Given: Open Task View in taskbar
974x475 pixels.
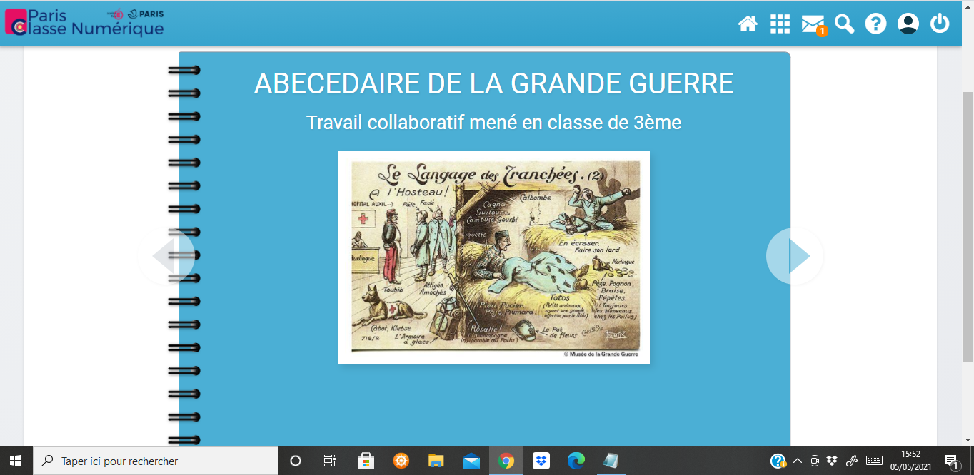Looking at the screenshot, I should 330,461.
